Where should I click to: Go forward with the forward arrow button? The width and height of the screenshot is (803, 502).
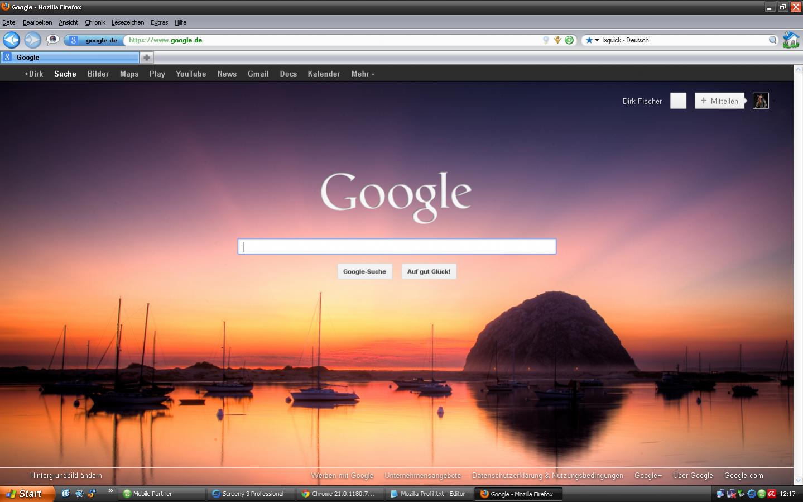click(x=33, y=40)
